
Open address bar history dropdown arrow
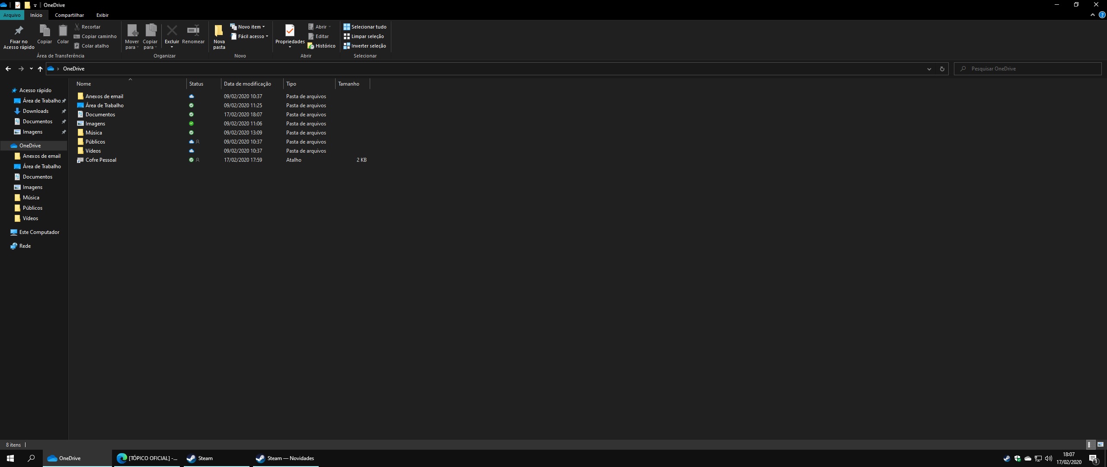click(929, 69)
